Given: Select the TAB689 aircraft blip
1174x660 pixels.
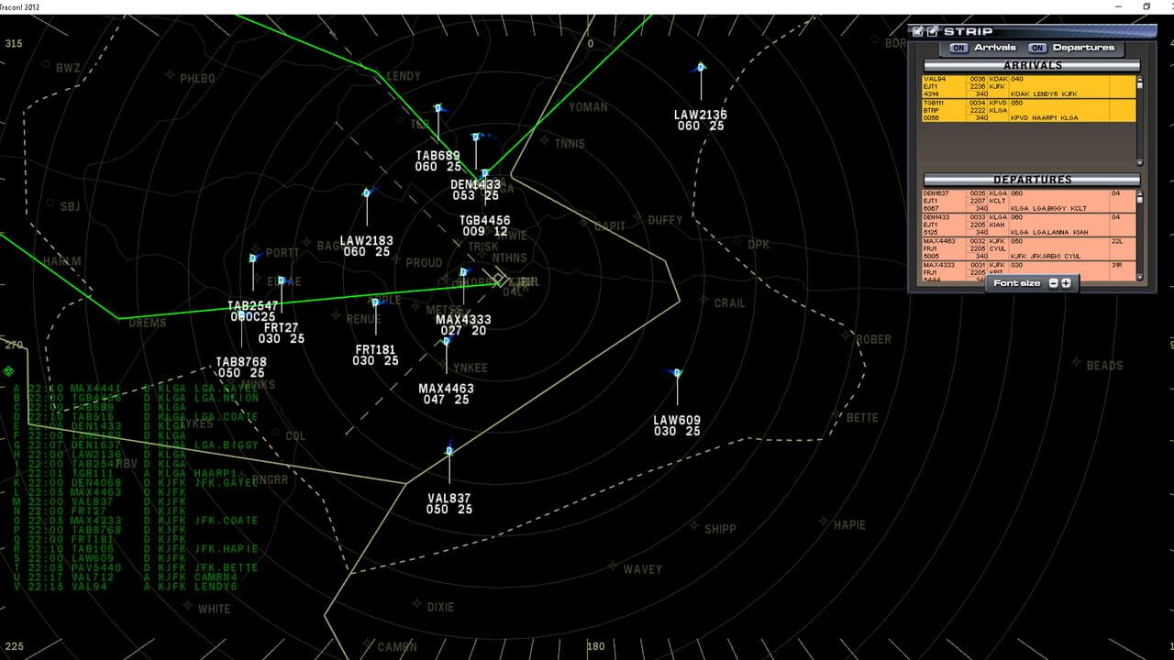Looking at the screenshot, I should click(437, 109).
